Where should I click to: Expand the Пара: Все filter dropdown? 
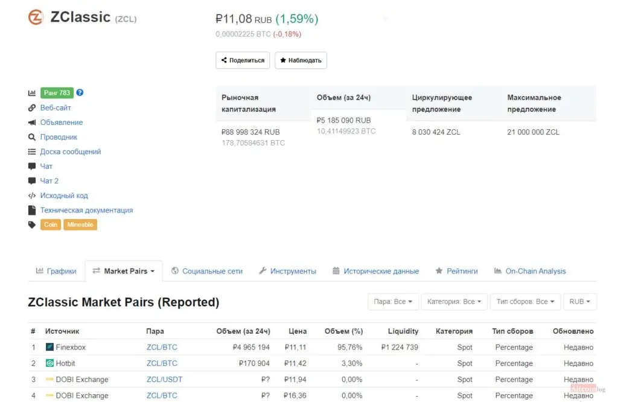coord(393,302)
